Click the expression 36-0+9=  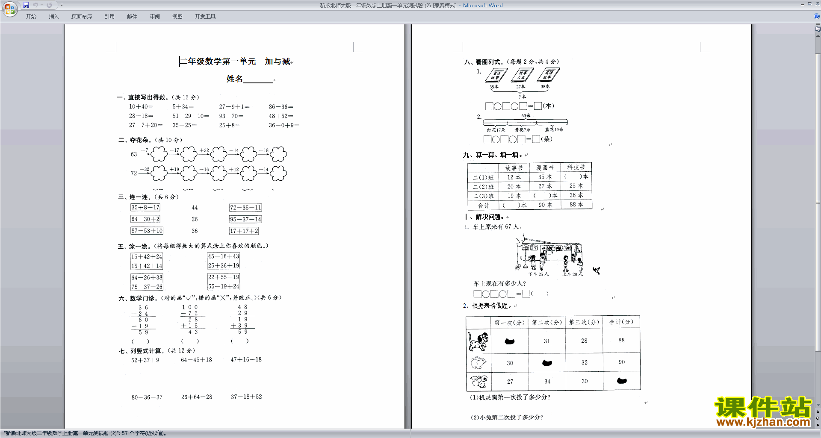pos(284,126)
